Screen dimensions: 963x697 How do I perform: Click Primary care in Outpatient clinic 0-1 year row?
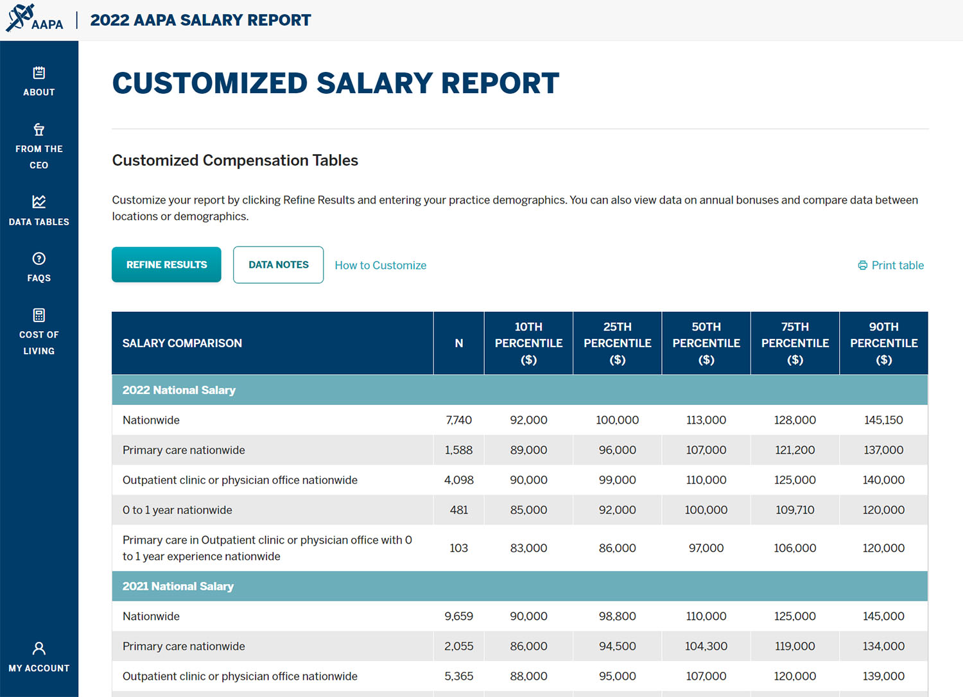tap(267, 548)
